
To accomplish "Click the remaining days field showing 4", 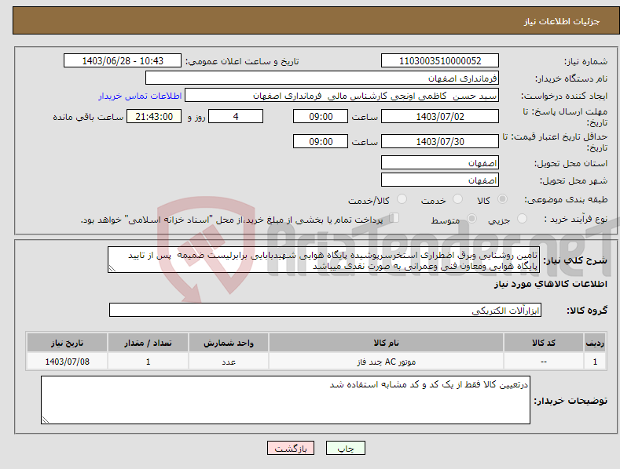I will [236, 116].
